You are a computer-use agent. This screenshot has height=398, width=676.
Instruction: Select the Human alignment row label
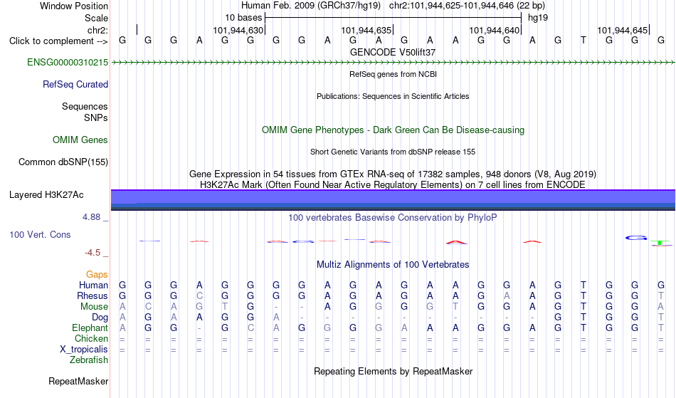[x=93, y=285]
